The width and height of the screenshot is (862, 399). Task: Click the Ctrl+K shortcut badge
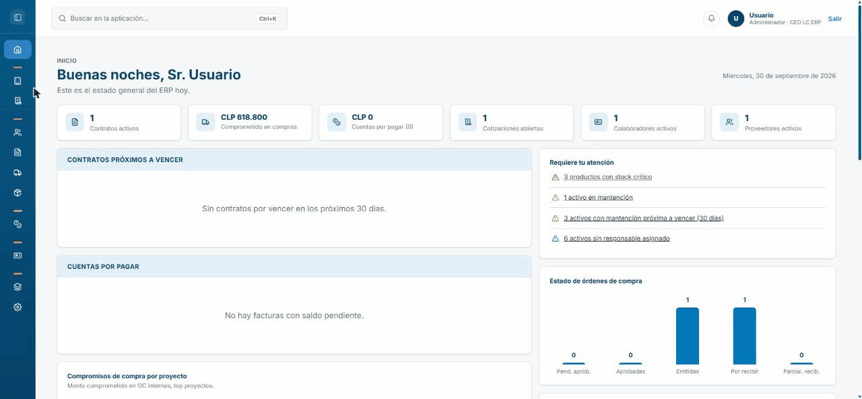tap(267, 19)
